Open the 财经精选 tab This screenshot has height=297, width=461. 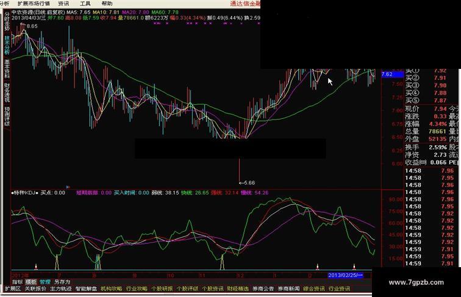coord(238,288)
